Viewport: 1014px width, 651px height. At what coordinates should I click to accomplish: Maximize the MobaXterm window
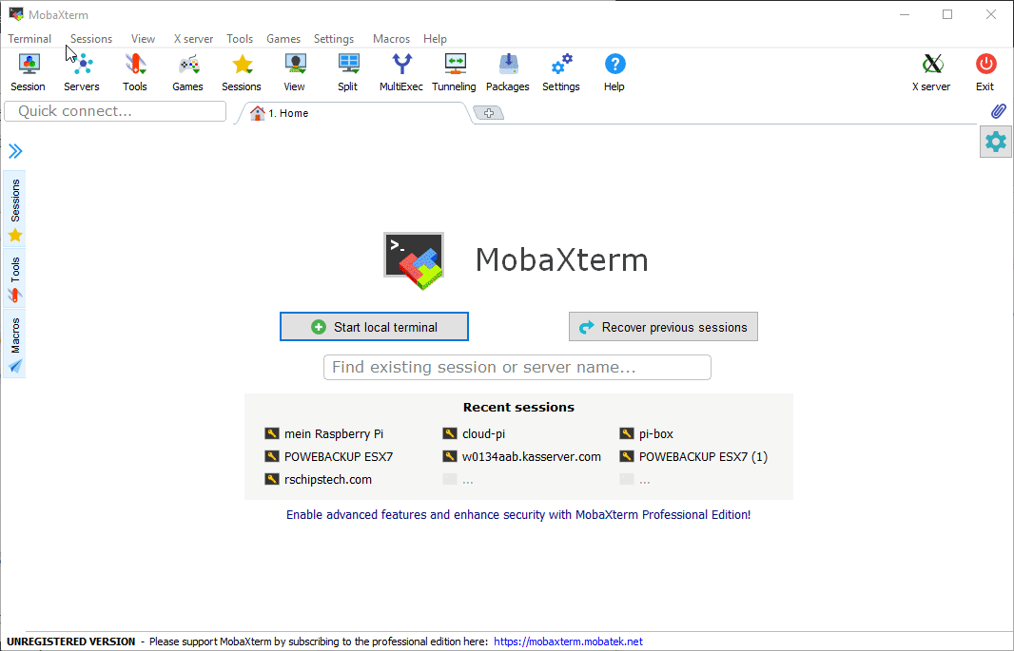coord(947,14)
